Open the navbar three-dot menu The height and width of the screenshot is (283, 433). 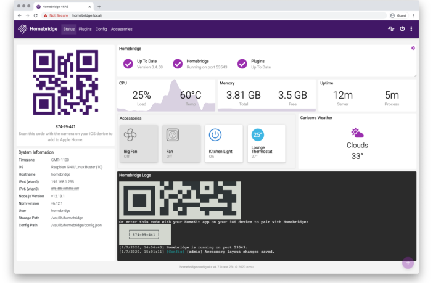click(x=411, y=29)
